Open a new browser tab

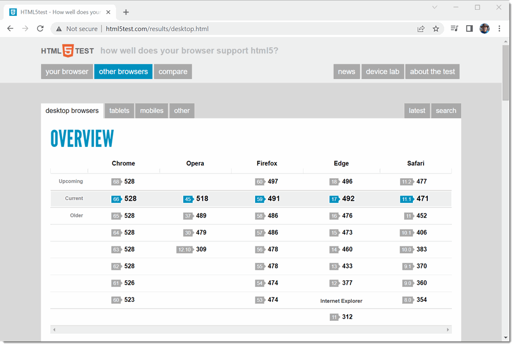click(126, 12)
